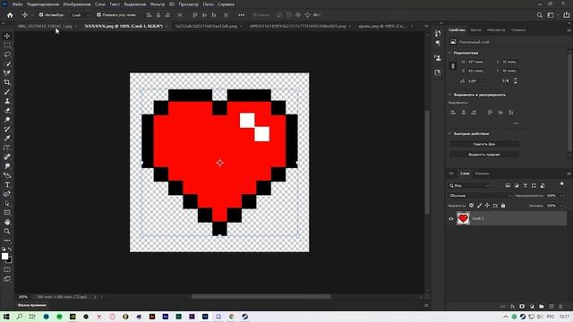Open the Steam icon in the taskbar
Image resolution: width=573 pixels, height=322 pixels.
(x=244, y=317)
